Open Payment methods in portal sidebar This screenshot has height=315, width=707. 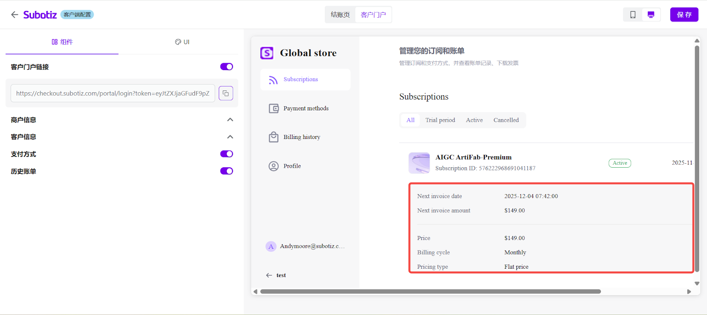pyautogui.click(x=305, y=109)
